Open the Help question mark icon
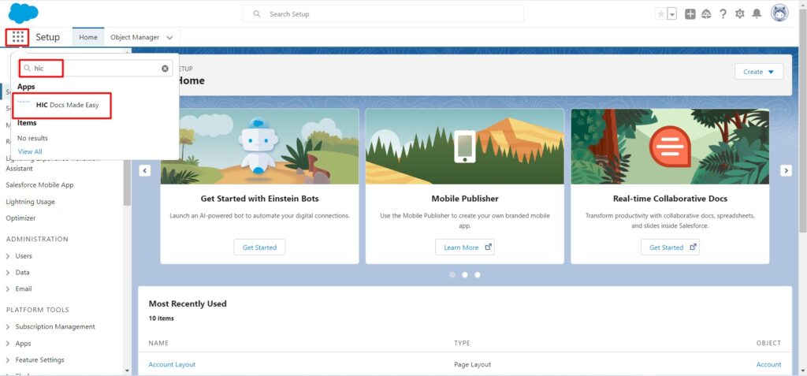 (x=723, y=14)
